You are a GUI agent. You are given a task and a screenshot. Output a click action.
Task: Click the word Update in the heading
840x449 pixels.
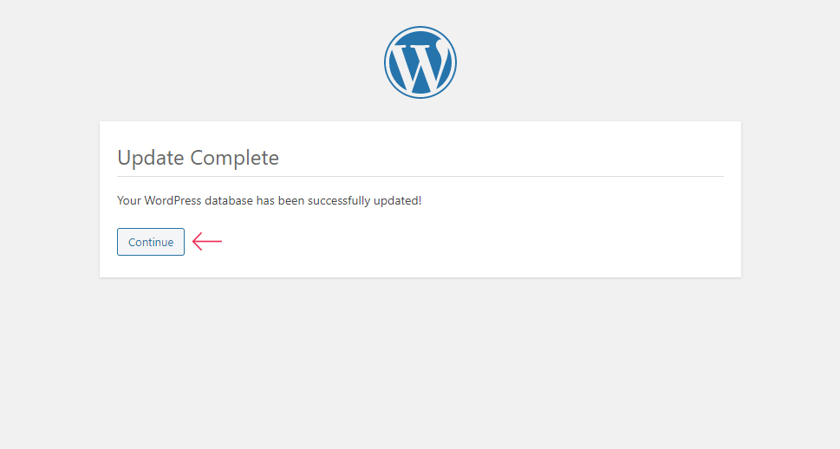point(151,158)
